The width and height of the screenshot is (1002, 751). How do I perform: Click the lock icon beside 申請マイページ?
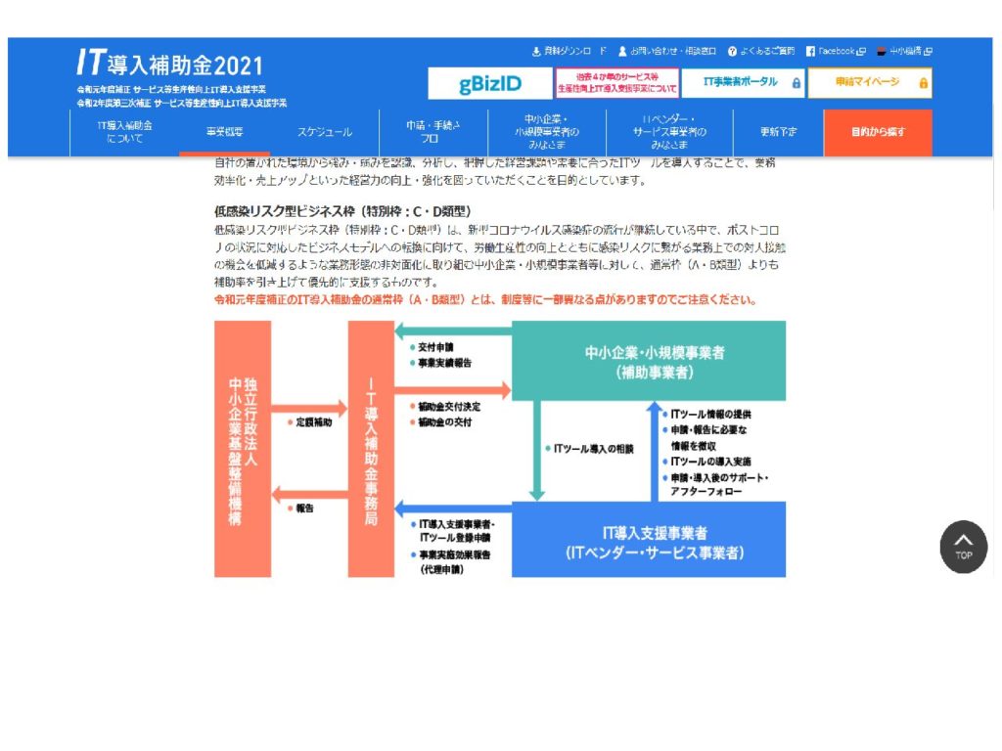(924, 83)
